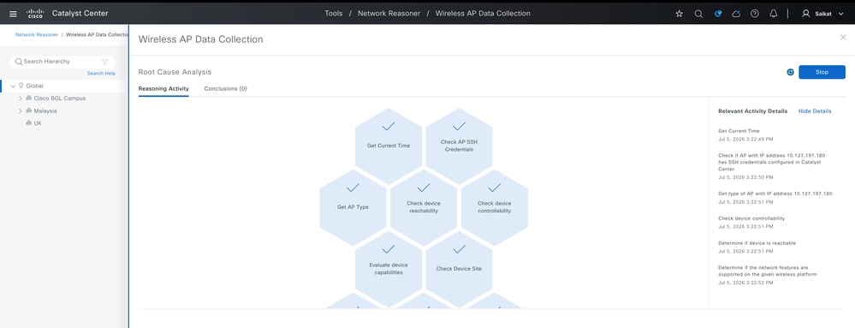855x328 pixels.
Task: Click the 'Get type of AP with IP address' entry
Action: (775, 194)
